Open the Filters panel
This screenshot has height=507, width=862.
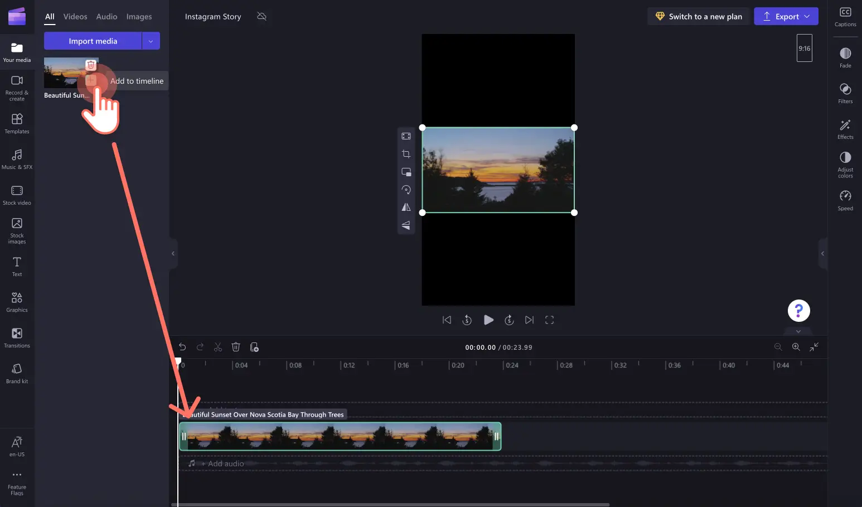pyautogui.click(x=845, y=93)
